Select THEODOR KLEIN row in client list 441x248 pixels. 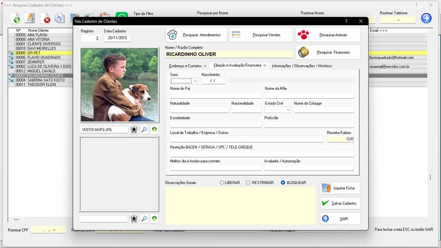point(40,85)
